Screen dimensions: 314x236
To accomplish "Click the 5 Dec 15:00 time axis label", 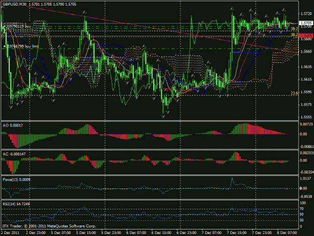I will coord(86,233).
